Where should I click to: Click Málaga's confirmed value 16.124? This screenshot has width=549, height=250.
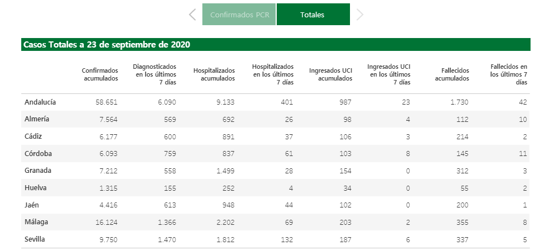coord(105,222)
